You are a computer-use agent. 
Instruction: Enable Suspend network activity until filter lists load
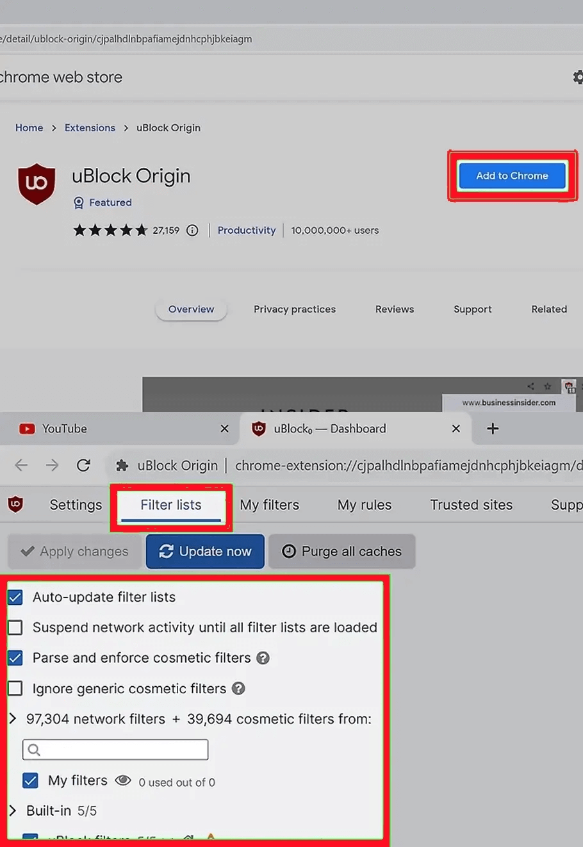tap(15, 627)
